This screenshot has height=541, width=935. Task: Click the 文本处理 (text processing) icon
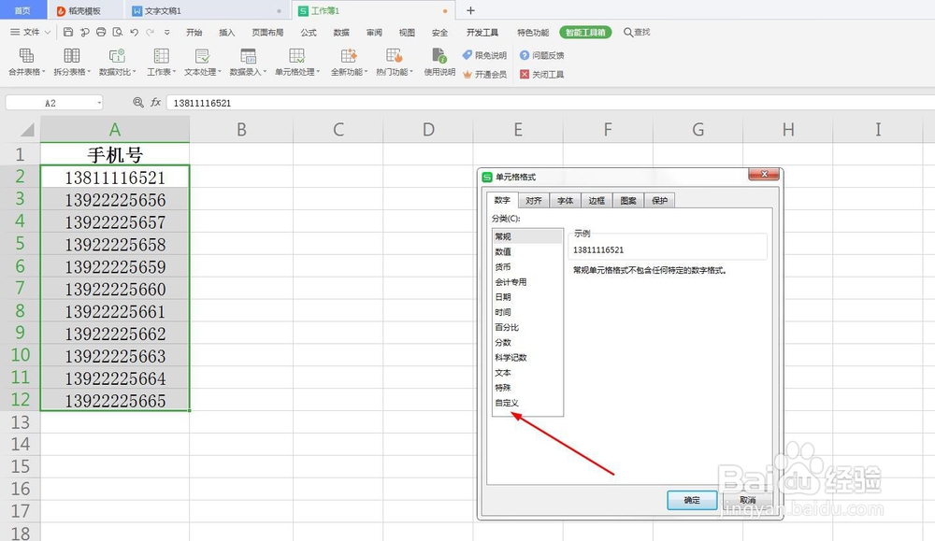[203, 55]
